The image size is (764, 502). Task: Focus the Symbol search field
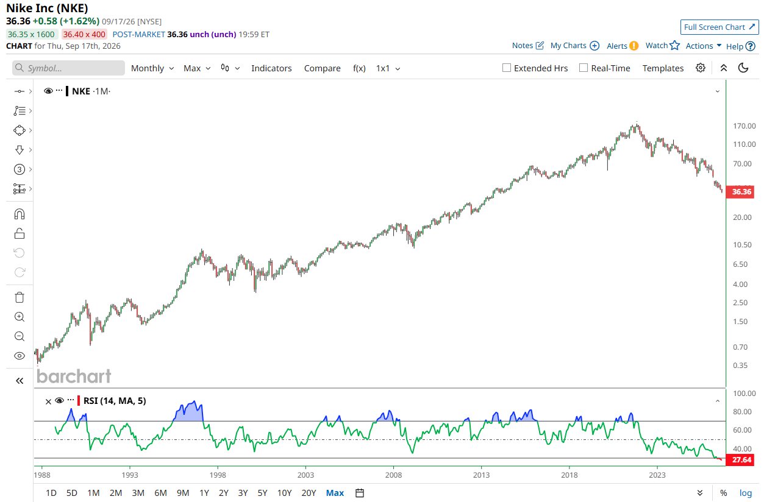(68, 68)
